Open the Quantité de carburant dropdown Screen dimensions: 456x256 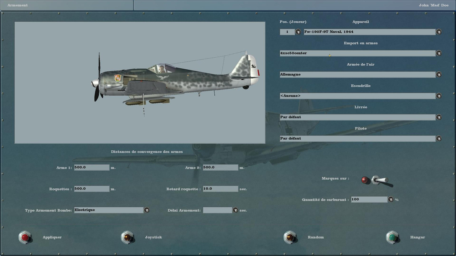pyautogui.click(x=391, y=199)
